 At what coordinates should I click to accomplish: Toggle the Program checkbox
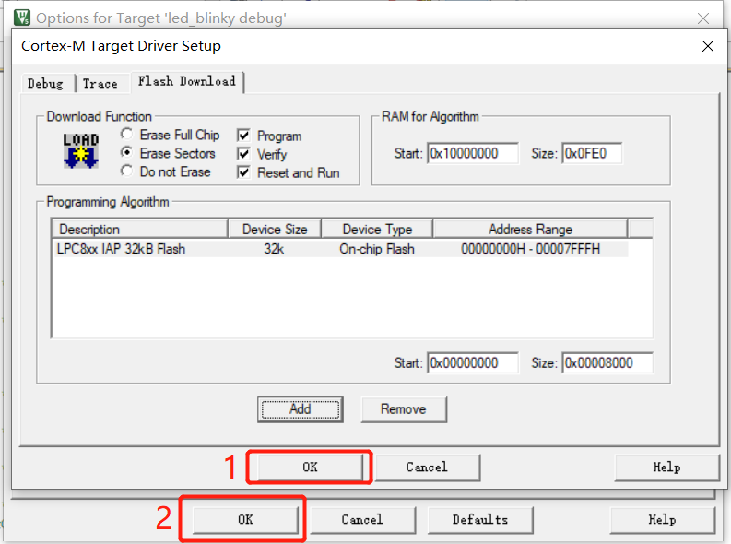point(243,136)
